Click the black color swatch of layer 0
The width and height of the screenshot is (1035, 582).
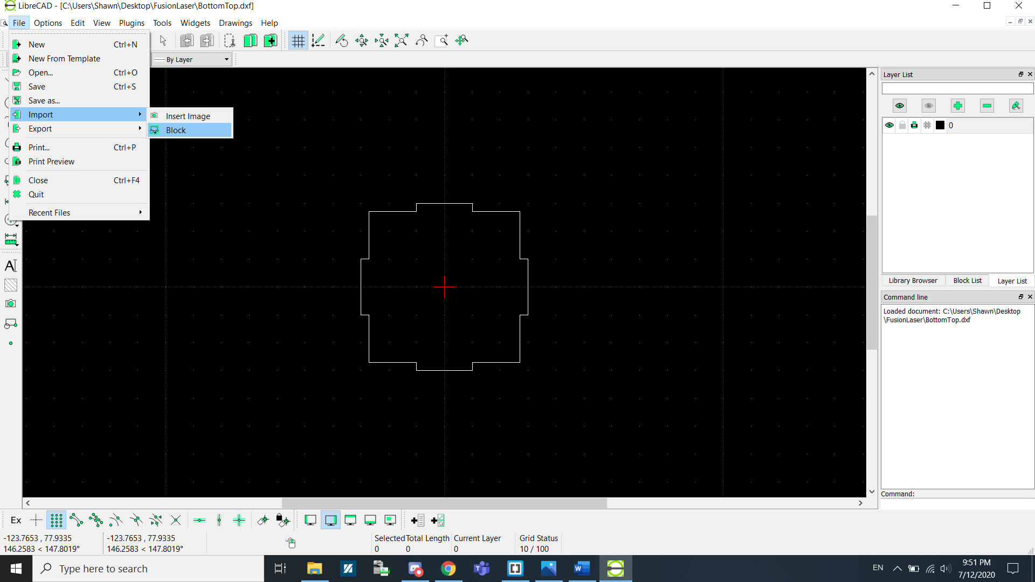click(x=940, y=125)
